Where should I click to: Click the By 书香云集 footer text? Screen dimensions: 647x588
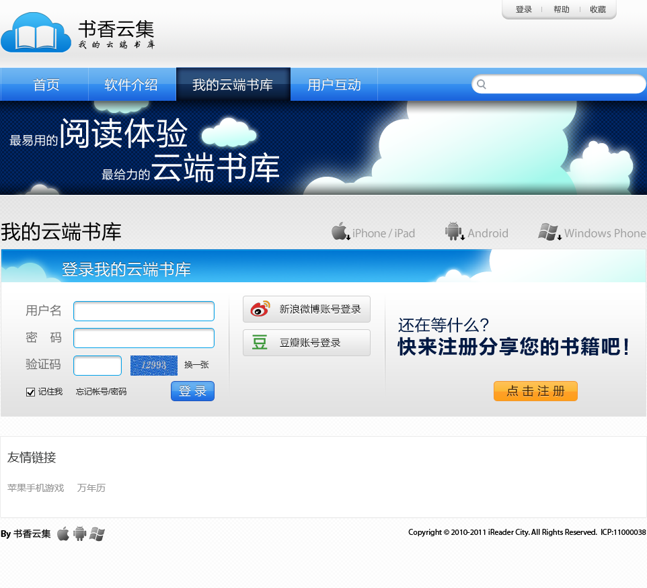click(26, 534)
